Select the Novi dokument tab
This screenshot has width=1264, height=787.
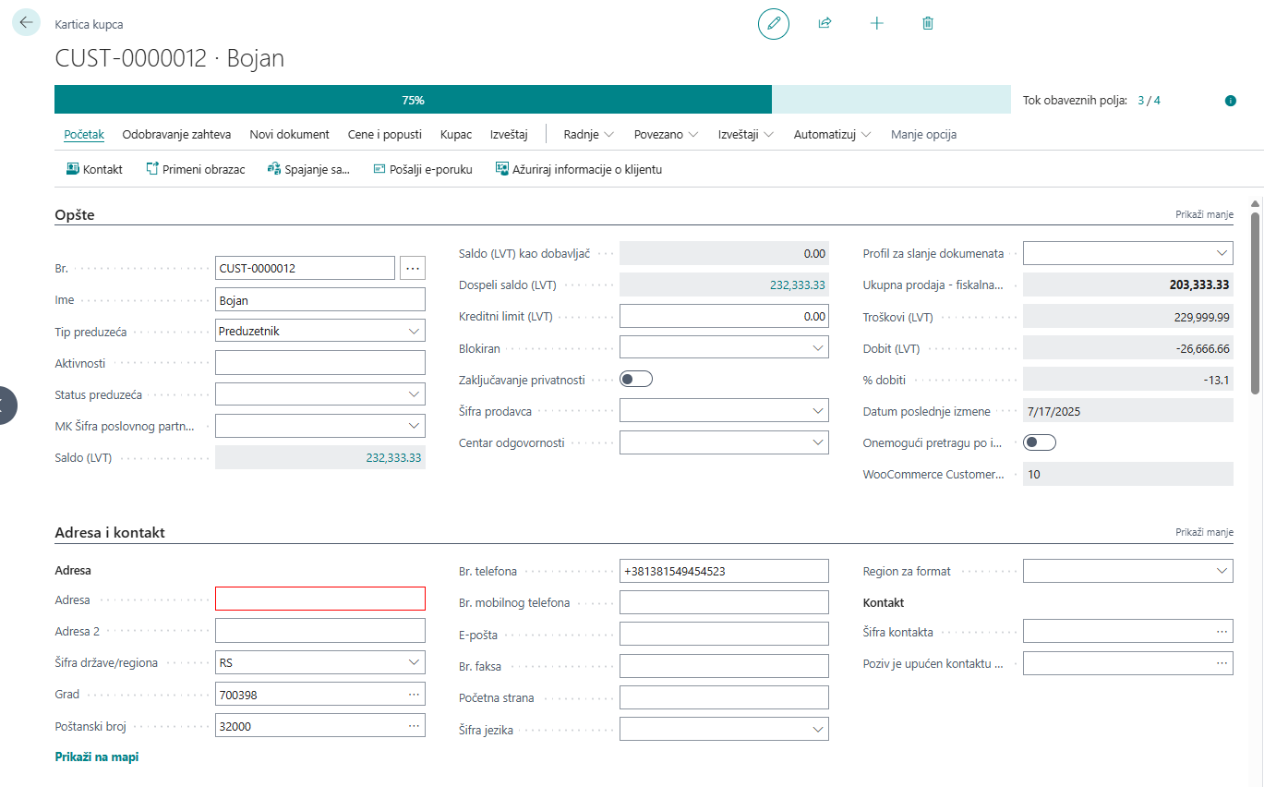pyautogui.click(x=289, y=134)
